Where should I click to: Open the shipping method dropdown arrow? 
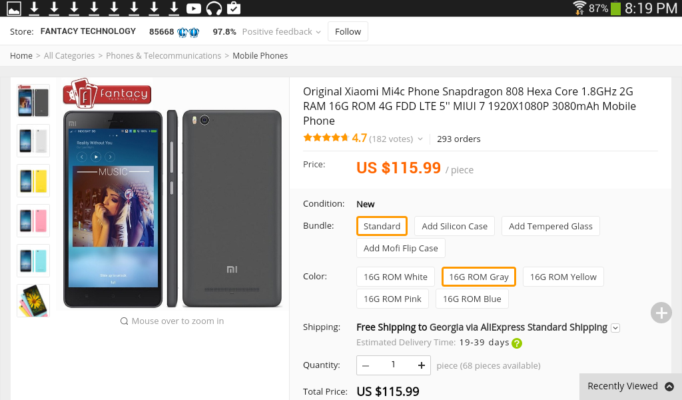615,327
